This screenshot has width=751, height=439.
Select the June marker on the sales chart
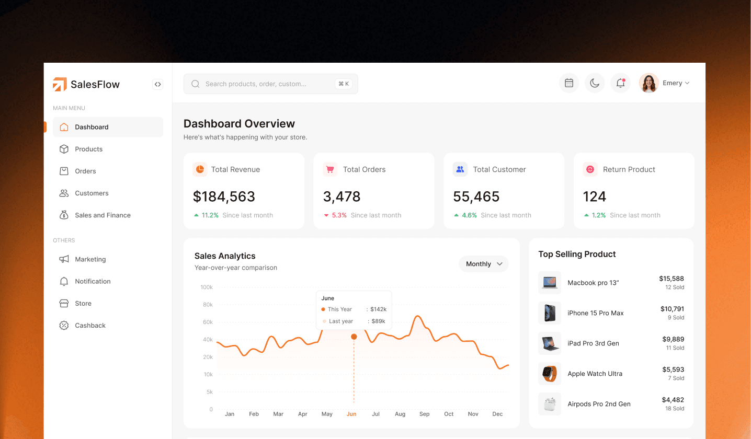pos(354,337)
